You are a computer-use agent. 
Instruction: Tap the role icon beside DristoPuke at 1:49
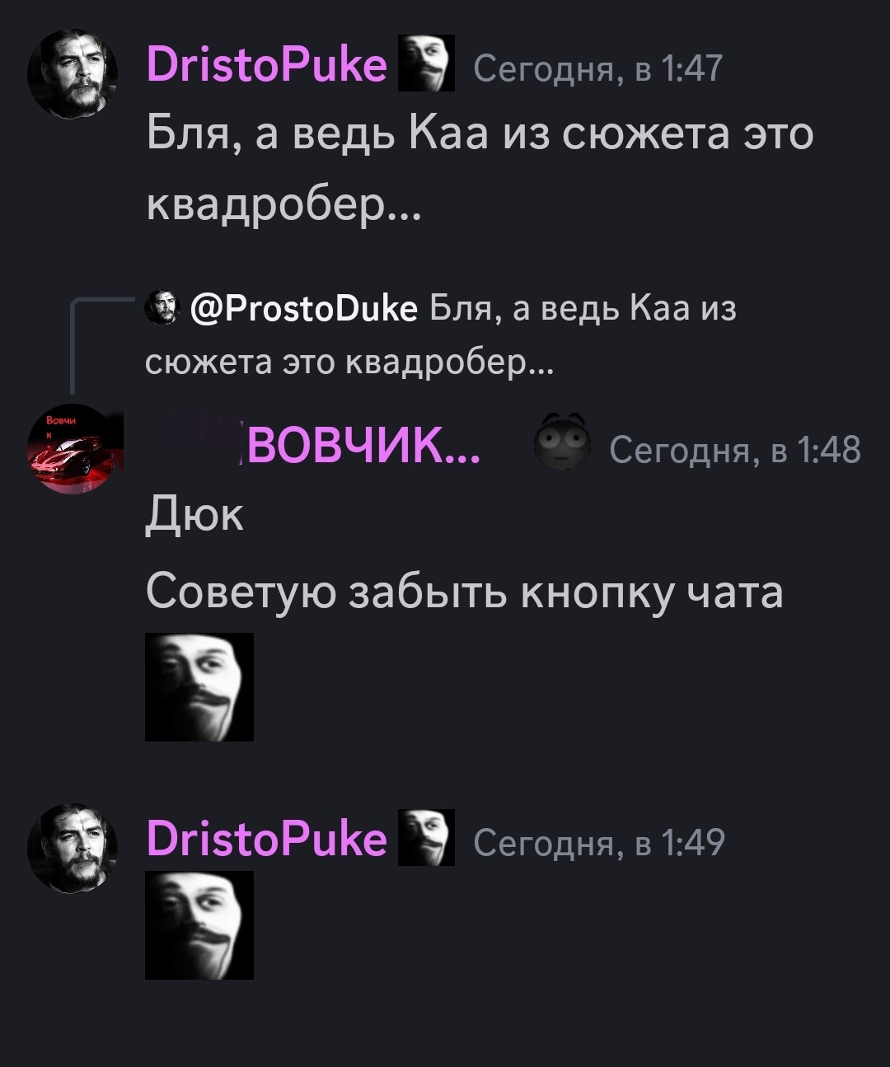(426, 837)
